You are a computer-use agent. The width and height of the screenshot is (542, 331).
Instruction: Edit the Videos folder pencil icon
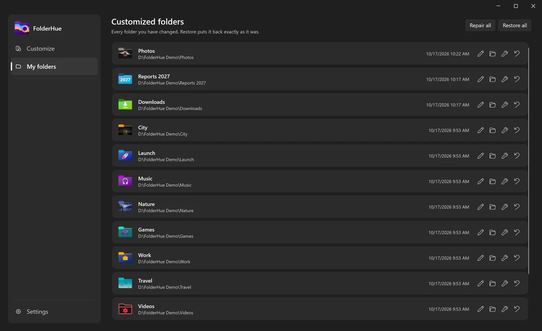480,309
